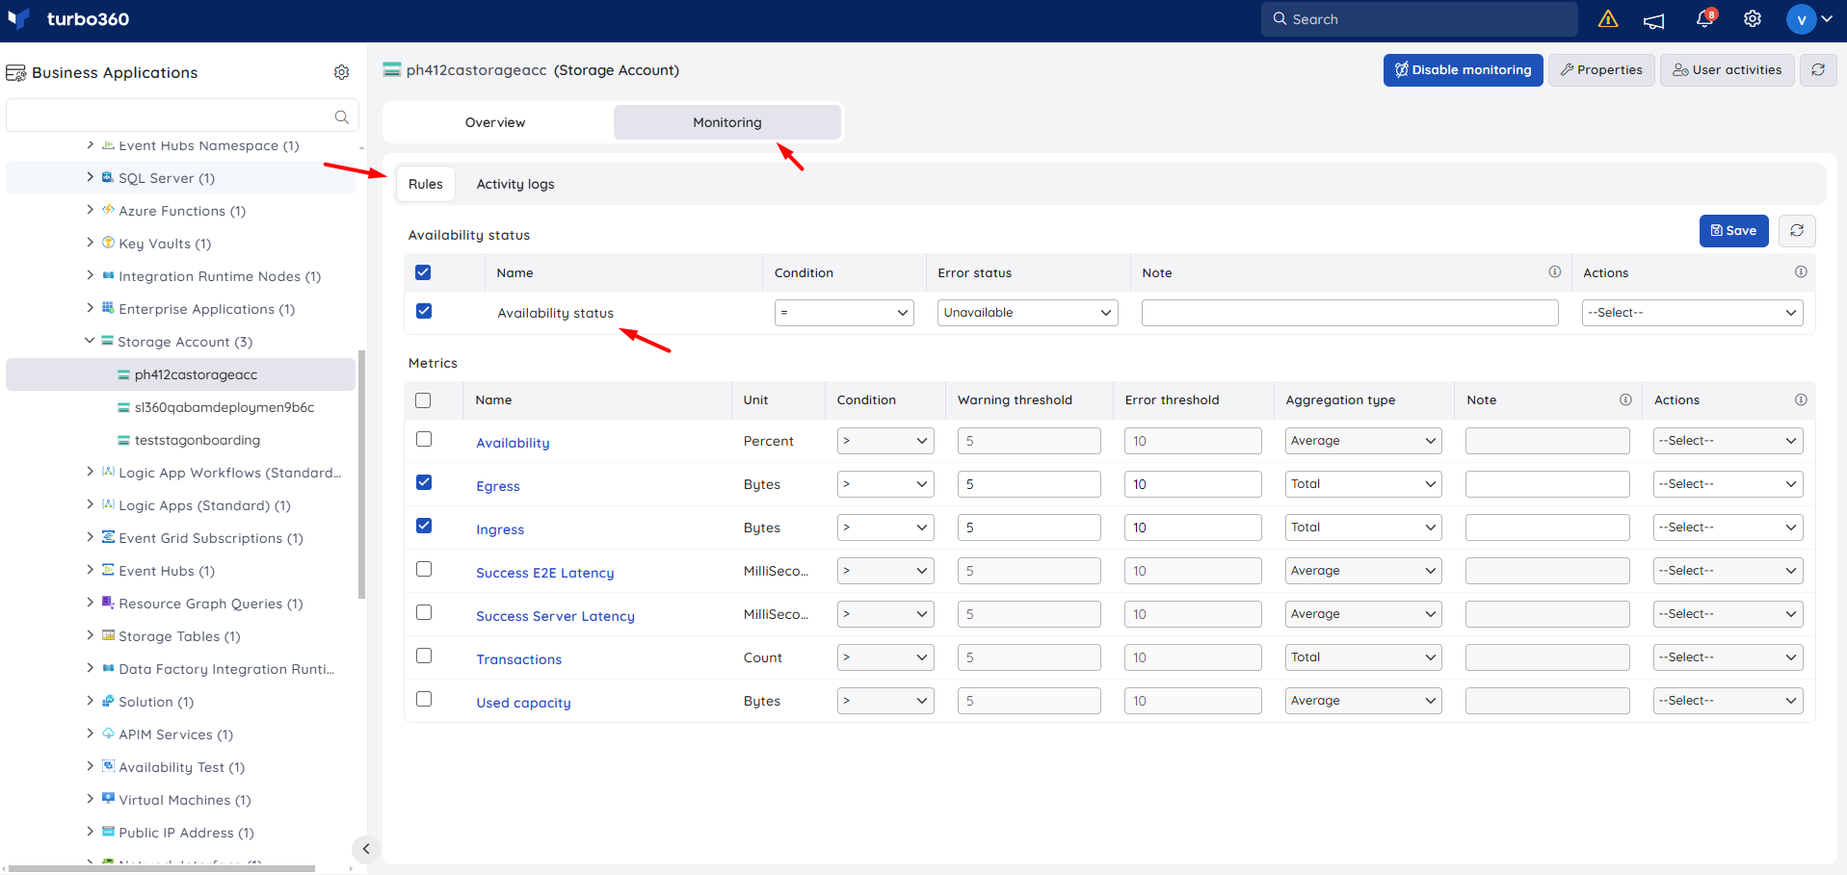Click the Enterprise Applications resource icon
The height and width of the screenshot is (875, 1847).
(108, 308)
